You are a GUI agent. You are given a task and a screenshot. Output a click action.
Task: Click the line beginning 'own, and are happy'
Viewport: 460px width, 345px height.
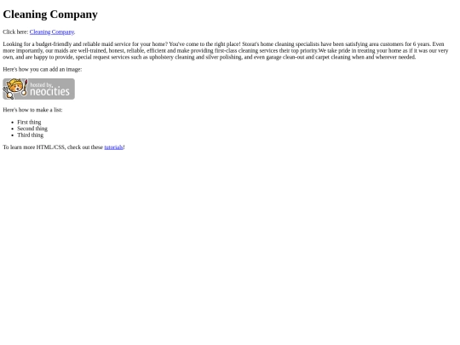tap(210, 57)
